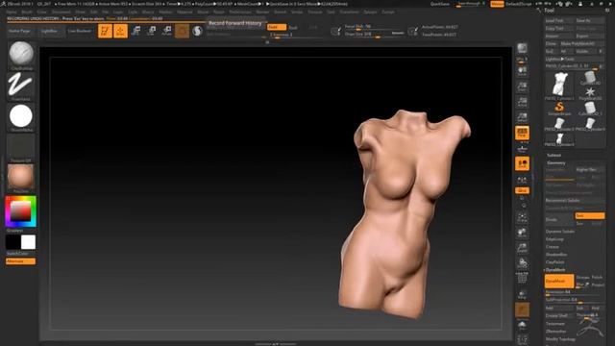615x346 pixels.
Task: Select the SimpleBrush tool icon
Action: pos(559,108)
